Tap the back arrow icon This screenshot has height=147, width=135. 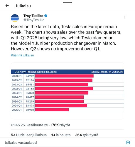tap(7, 6)
